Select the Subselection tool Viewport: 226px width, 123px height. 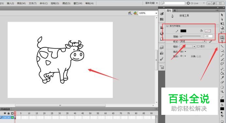[x=222, y=19]
